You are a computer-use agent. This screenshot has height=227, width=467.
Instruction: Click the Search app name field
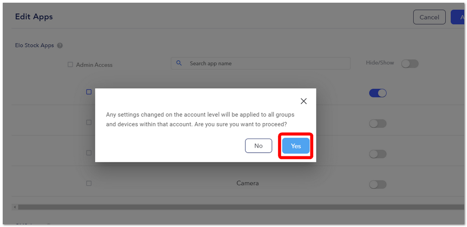point(261,63)
